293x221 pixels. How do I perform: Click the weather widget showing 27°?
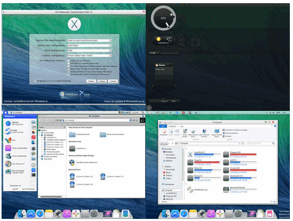coord(164,40)
